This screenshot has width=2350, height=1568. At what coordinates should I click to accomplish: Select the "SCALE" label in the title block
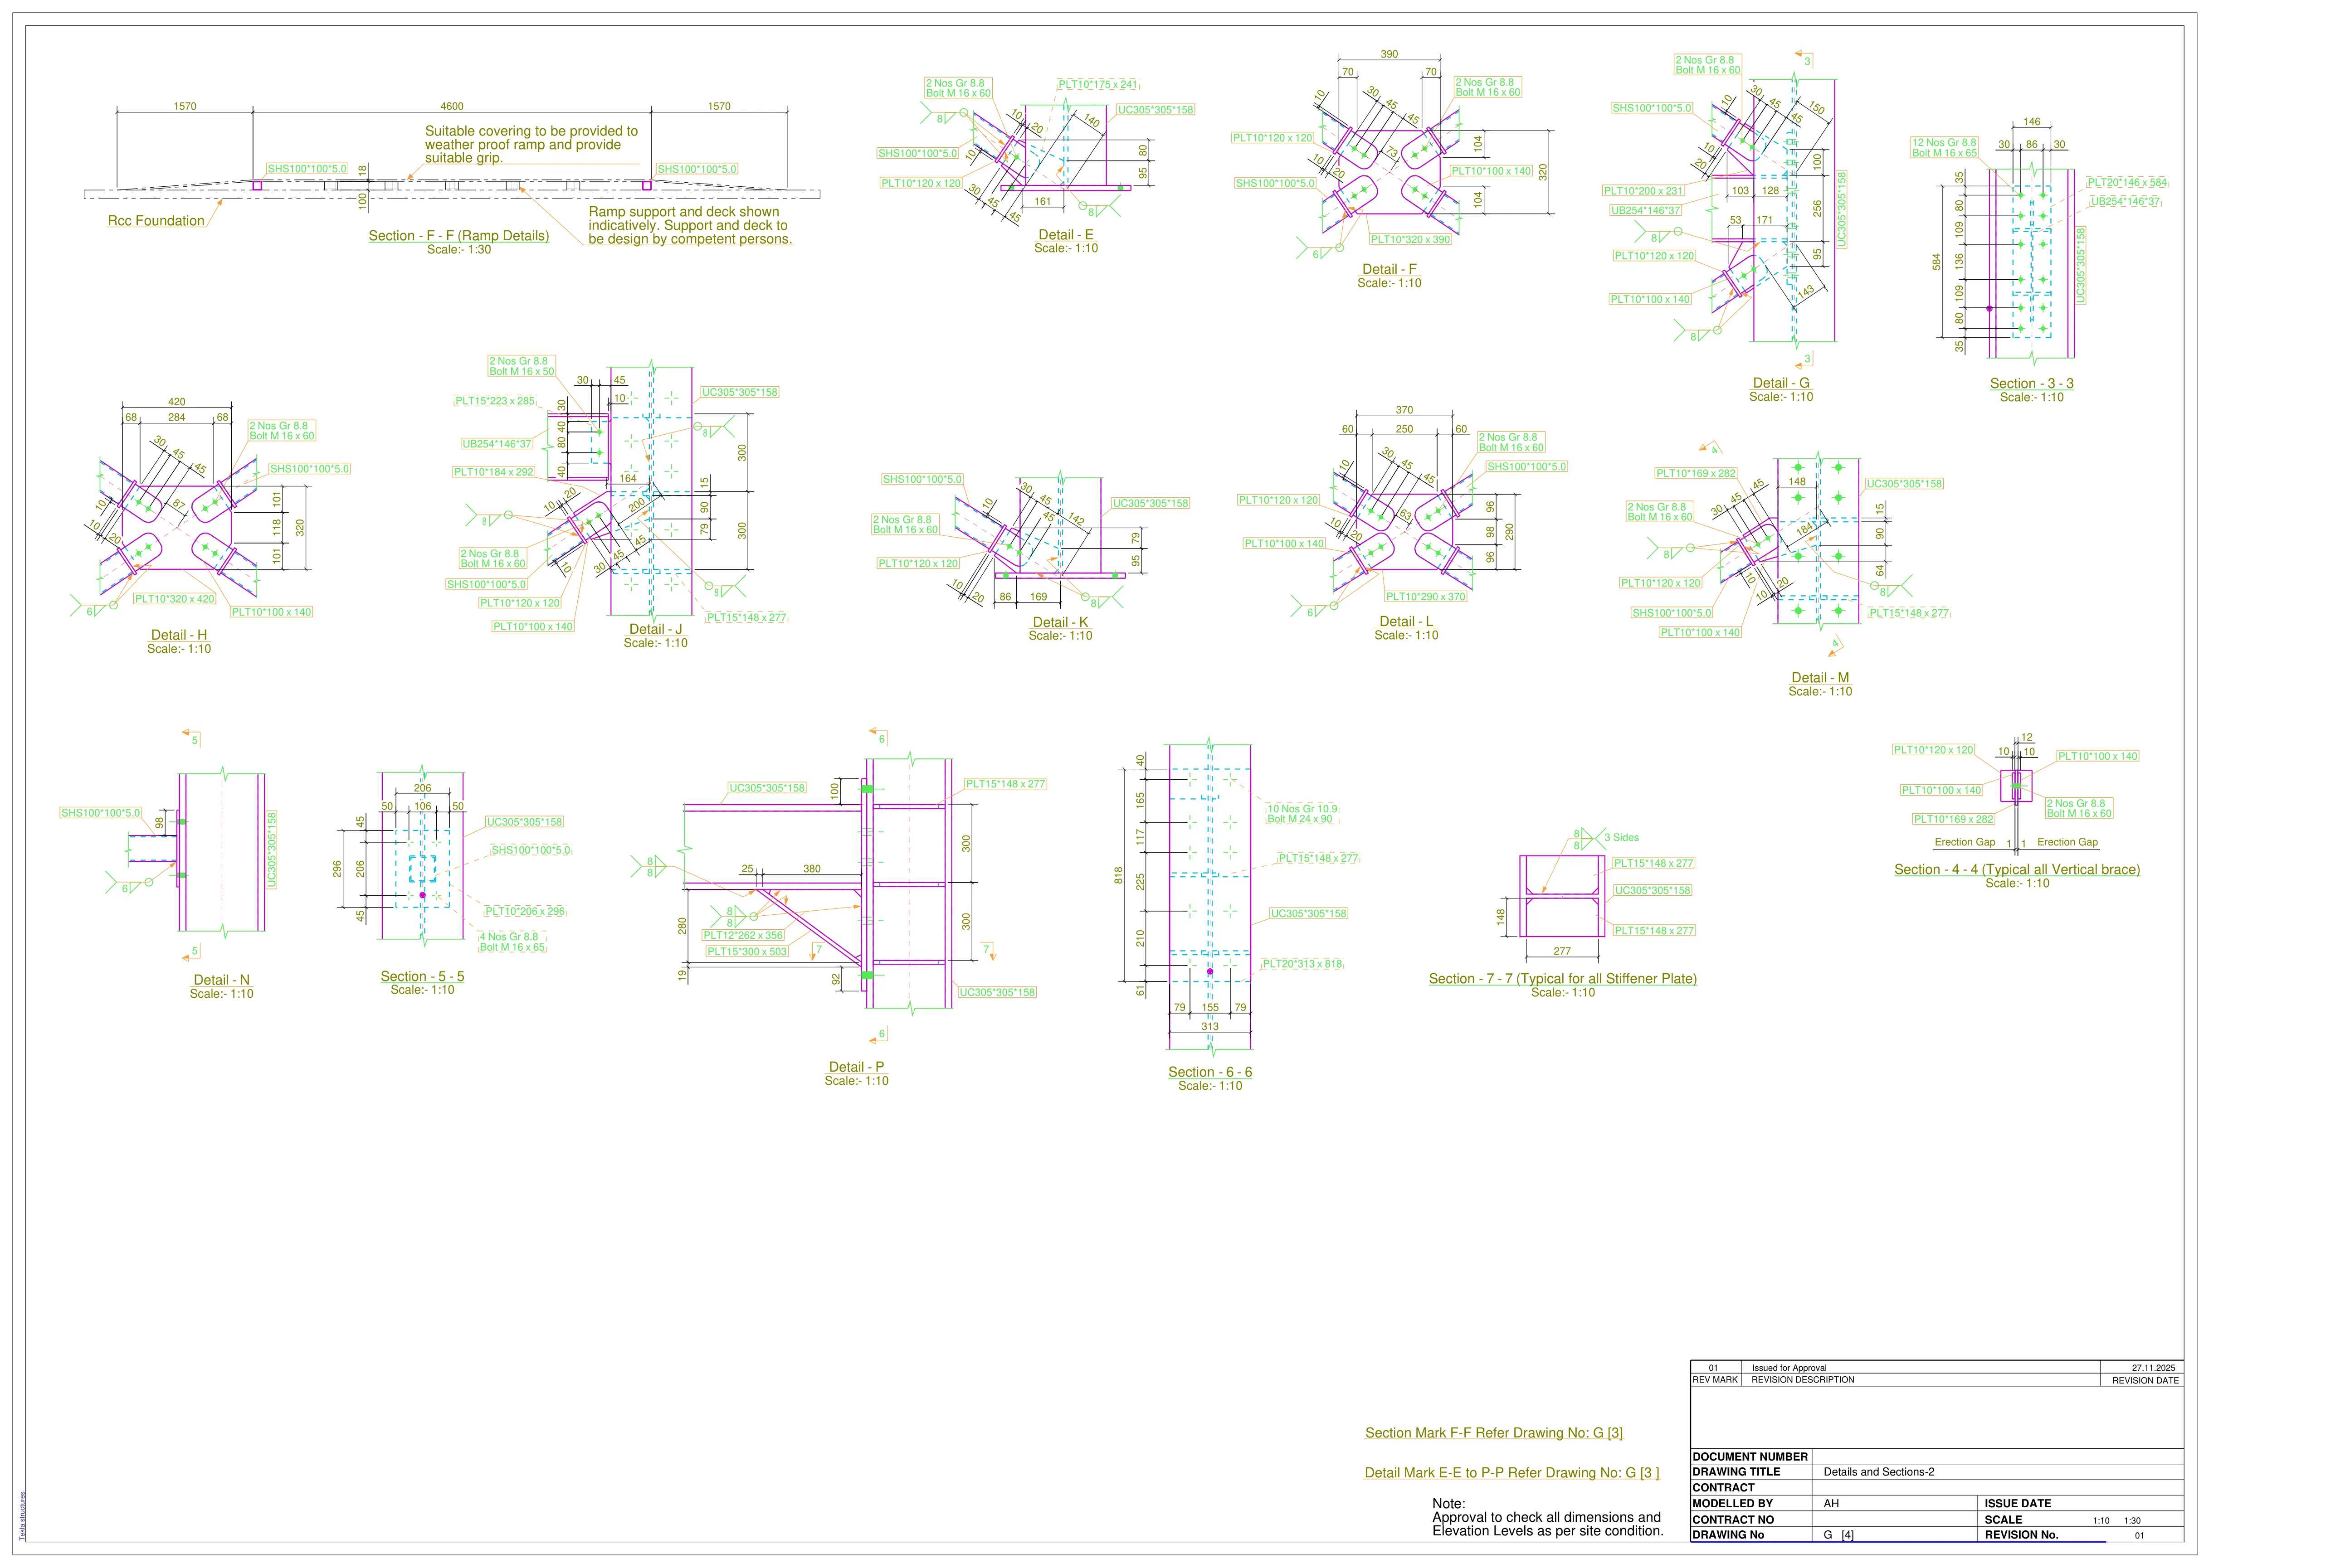tap(2003, 1520)
